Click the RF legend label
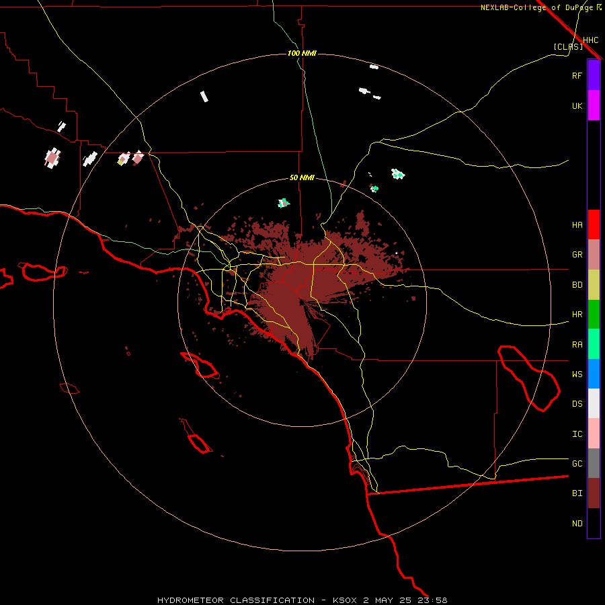605x605 pixels. coord(577,75)
